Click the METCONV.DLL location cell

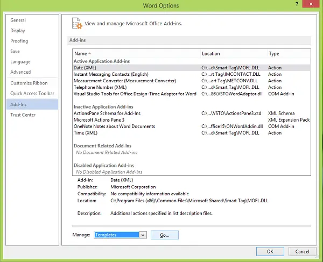coord(229,81)
